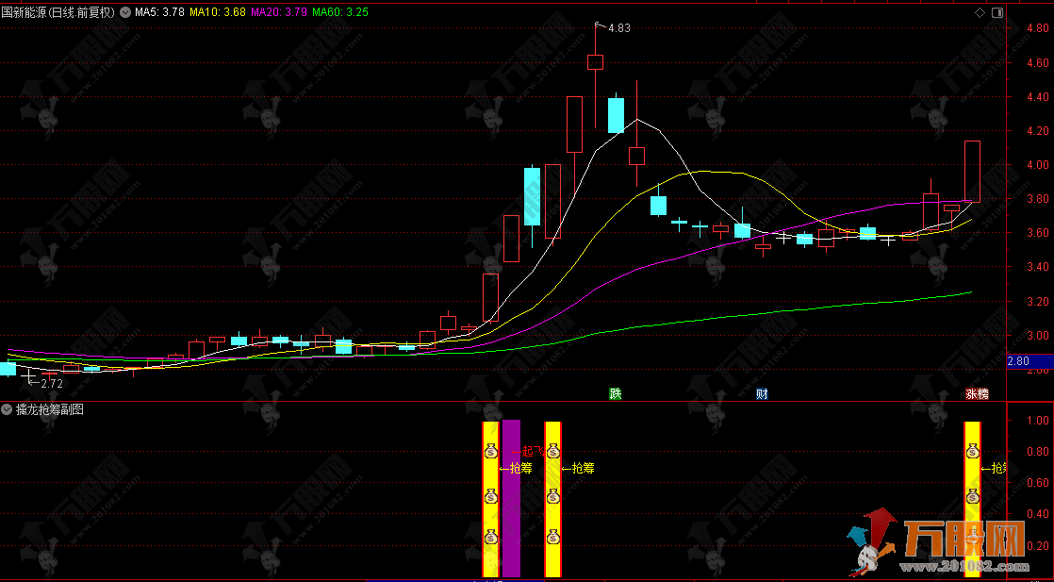
Task: Collapse the 摇龙抢筹副图 indicator panel arrow
Action: click(x=7, y=409)
